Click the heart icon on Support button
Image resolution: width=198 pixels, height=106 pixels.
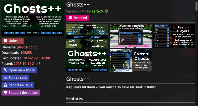5,93
